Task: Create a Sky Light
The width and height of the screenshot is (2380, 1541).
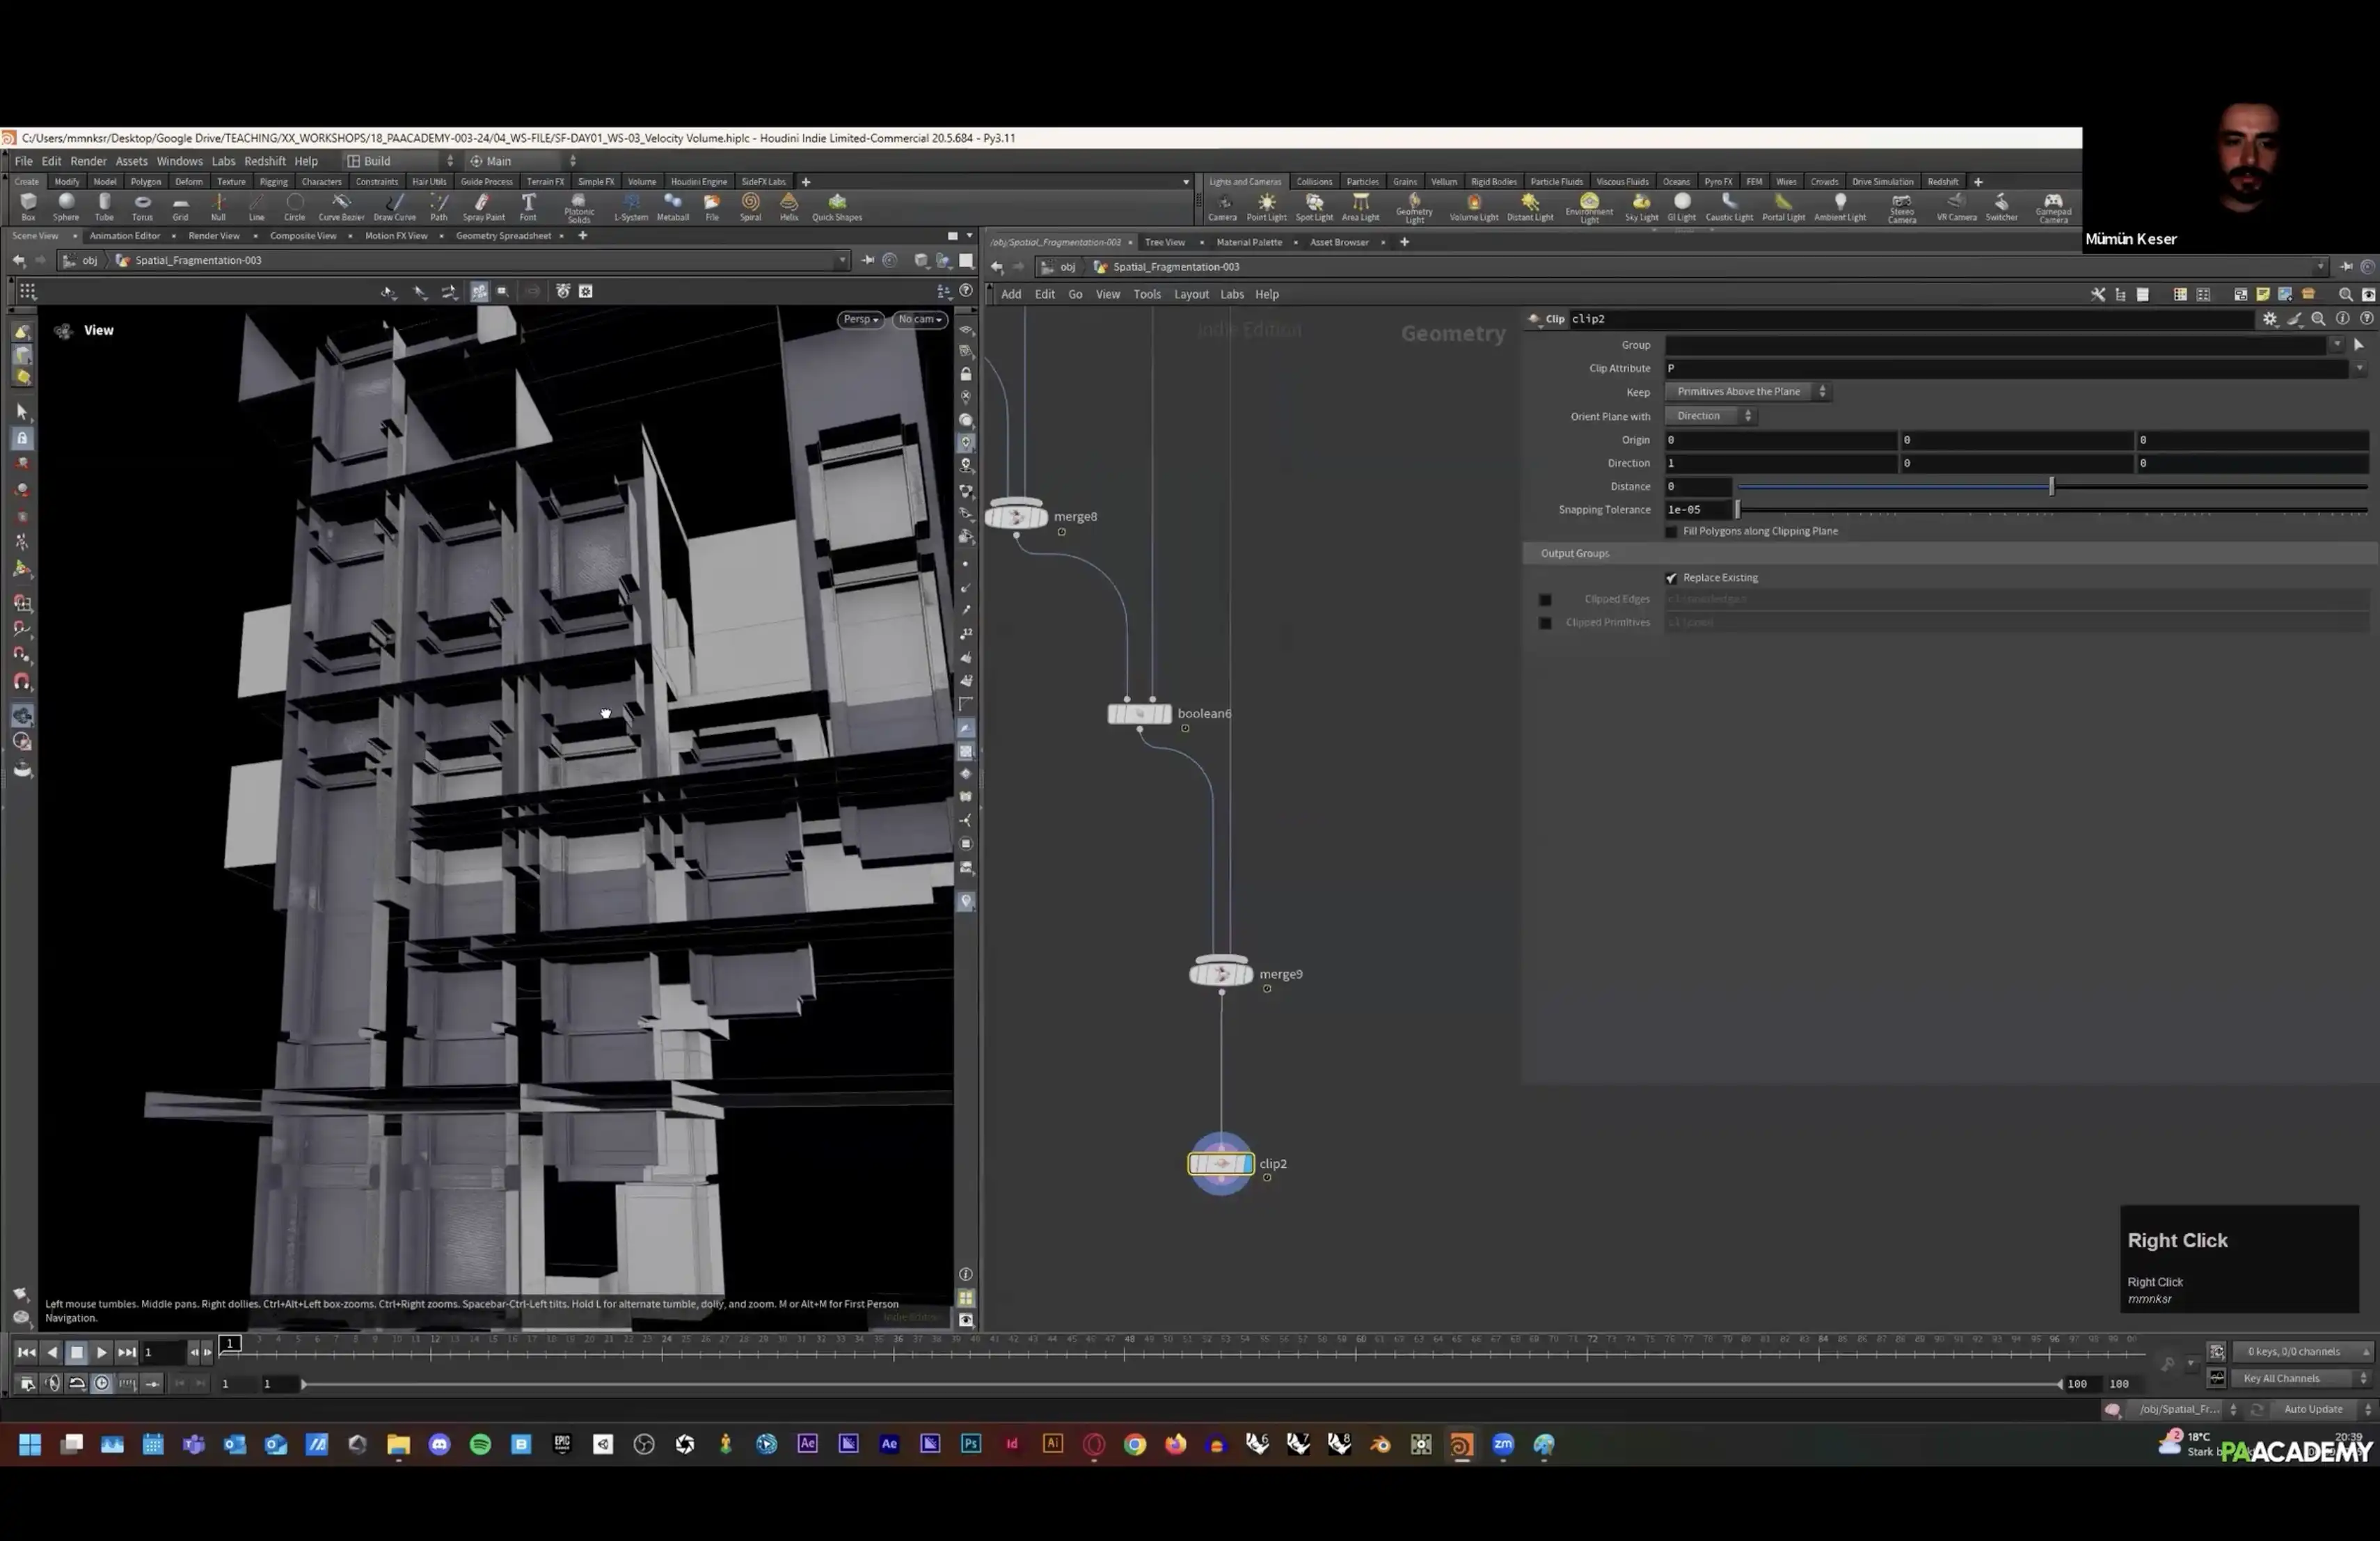Action: pyautogui.click(x=1641, y=207)
